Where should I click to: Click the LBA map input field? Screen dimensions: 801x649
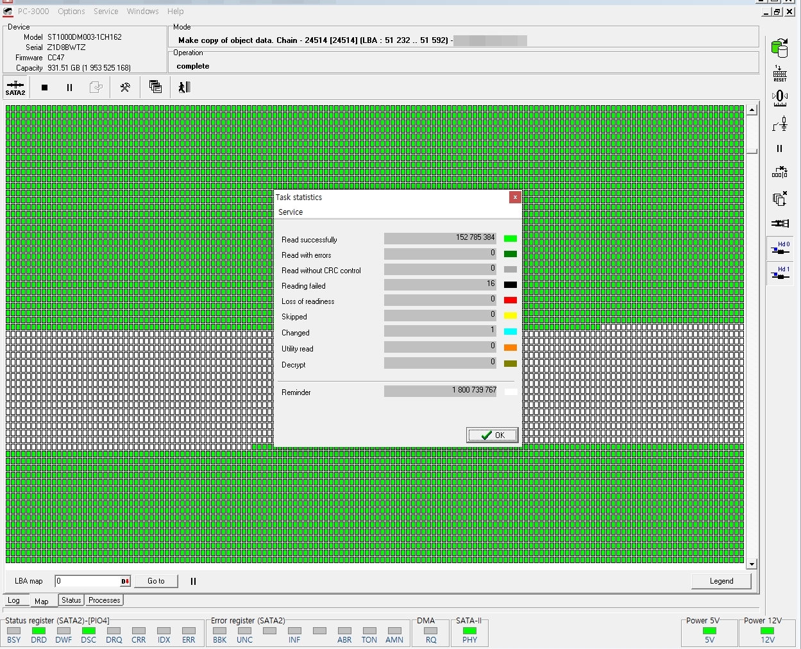point(88,581)
